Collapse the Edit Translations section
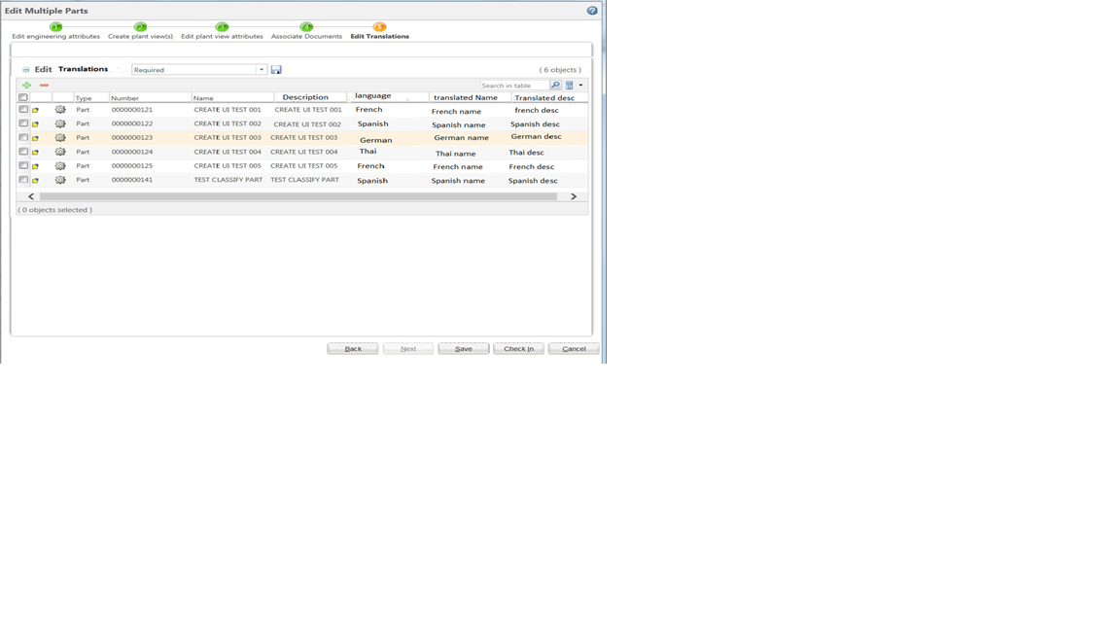 point(25,69)
